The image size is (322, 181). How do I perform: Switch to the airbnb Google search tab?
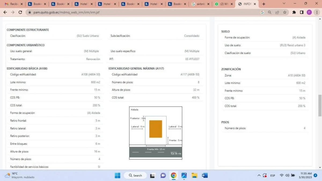[x=200, y=4]
